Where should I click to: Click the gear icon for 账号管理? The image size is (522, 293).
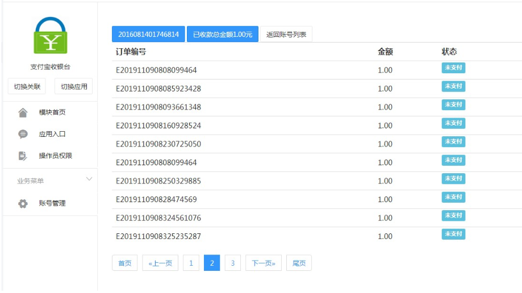pyautogui.click(x=23, y=203)
